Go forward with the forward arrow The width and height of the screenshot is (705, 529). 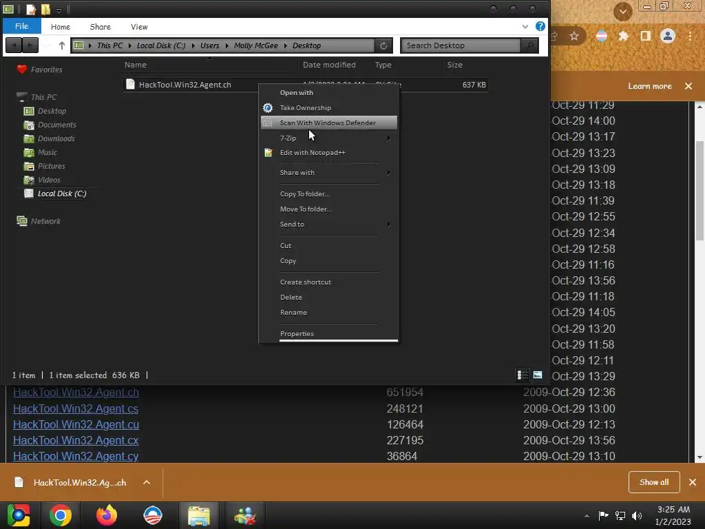[x=30, y=45]
